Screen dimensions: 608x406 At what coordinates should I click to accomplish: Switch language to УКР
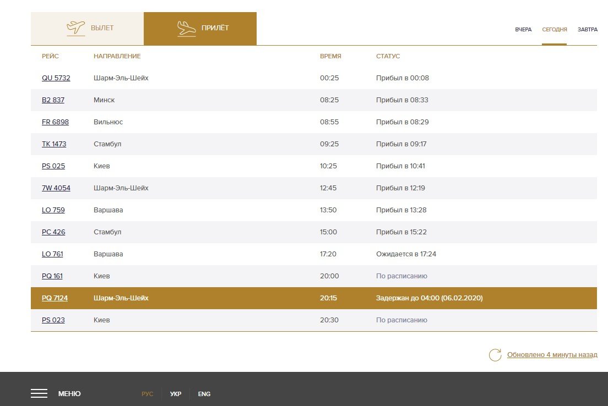pyautogui.click(x=176, y=394)
